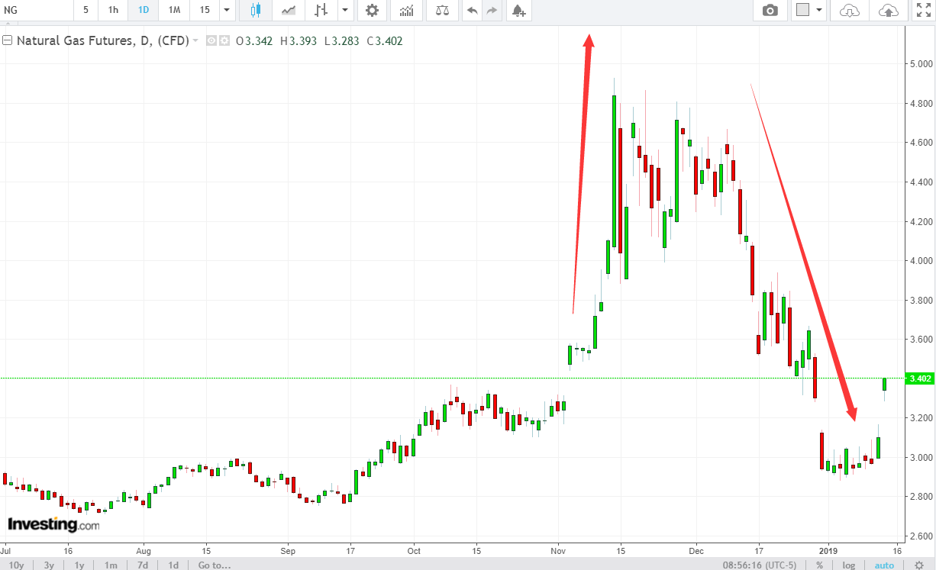Screen dimensions: 936x570
Task: Toggle auto scale mode
Action: (884, 565)
